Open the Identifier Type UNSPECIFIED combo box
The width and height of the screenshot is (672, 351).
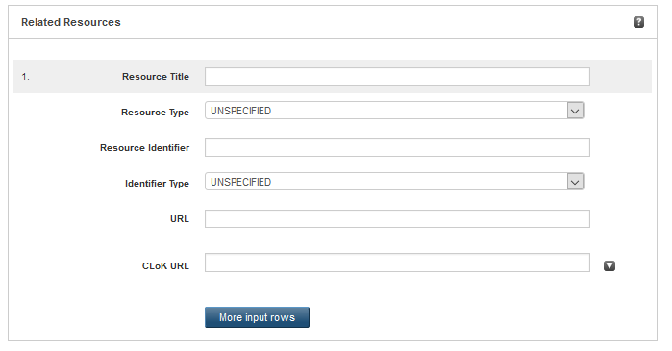point(394,182)
